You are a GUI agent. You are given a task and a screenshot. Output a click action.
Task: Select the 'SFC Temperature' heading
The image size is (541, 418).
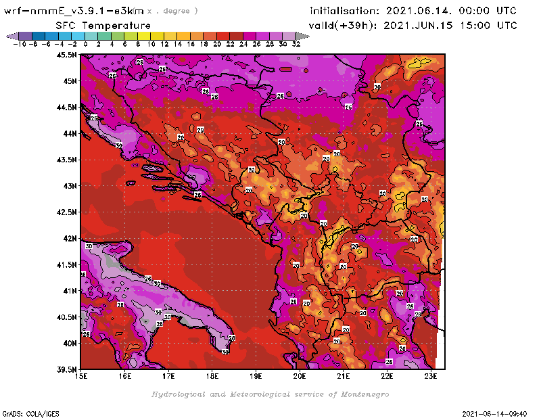pos(103,26)
